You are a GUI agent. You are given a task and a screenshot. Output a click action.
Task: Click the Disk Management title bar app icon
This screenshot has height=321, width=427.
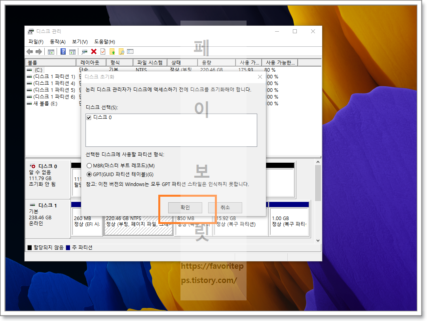point(31,31)
